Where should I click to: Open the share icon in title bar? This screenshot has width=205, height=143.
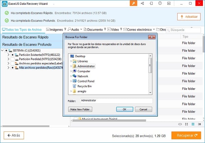click(x=142, y=3)
